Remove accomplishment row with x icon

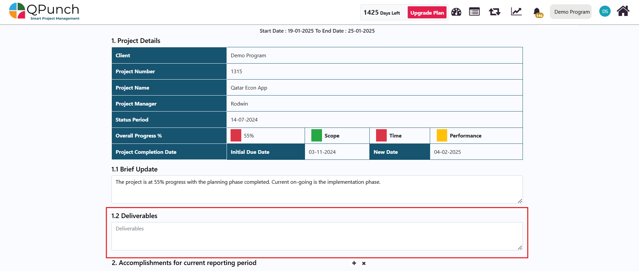[x=364, y=263]
